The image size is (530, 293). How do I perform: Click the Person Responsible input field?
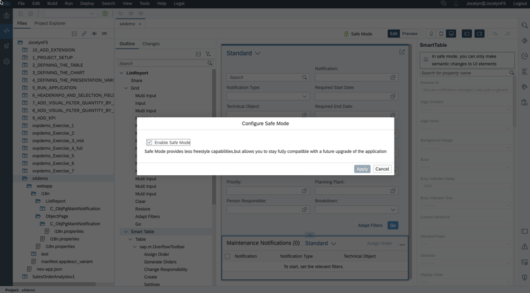click(x=268, y=210)
